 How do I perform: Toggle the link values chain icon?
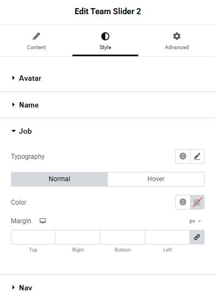197,237
